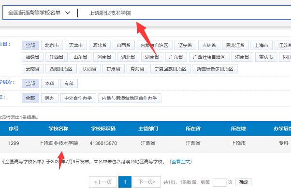The width and height of the screenshot is (291, 192).
Task: Filter by 吉林省
Action: tap(209, 45)
